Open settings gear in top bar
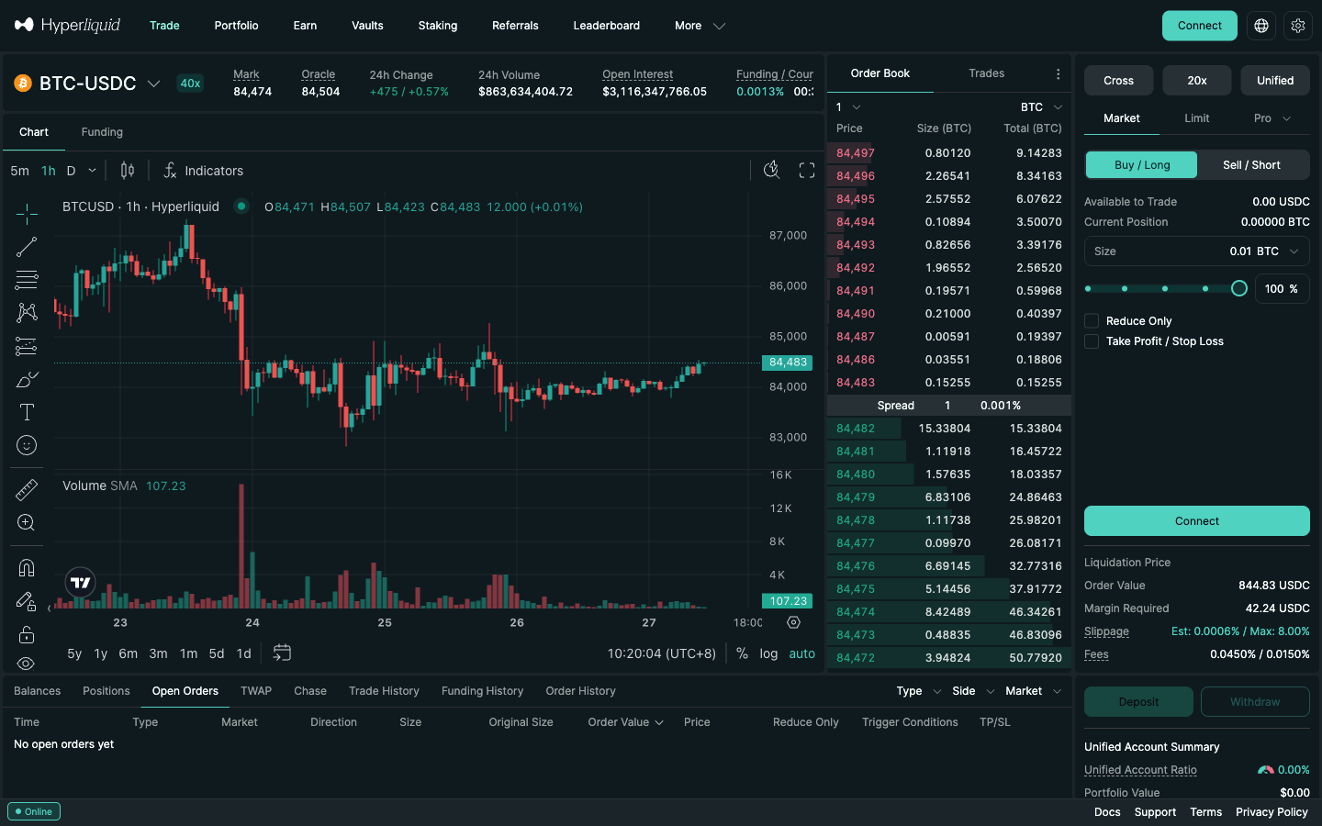The height and width of the screenshot is (826, 1322). pyautogui.click(x=1298, y=26)
